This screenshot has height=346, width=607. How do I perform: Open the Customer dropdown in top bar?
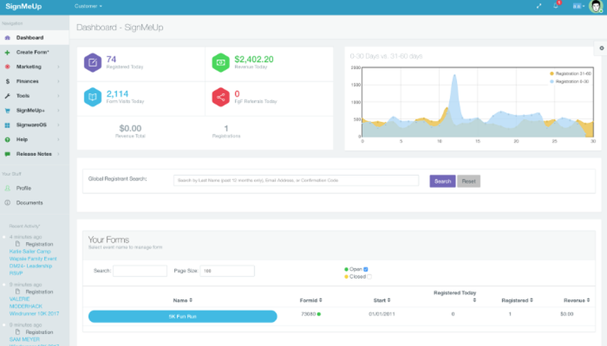88,6
